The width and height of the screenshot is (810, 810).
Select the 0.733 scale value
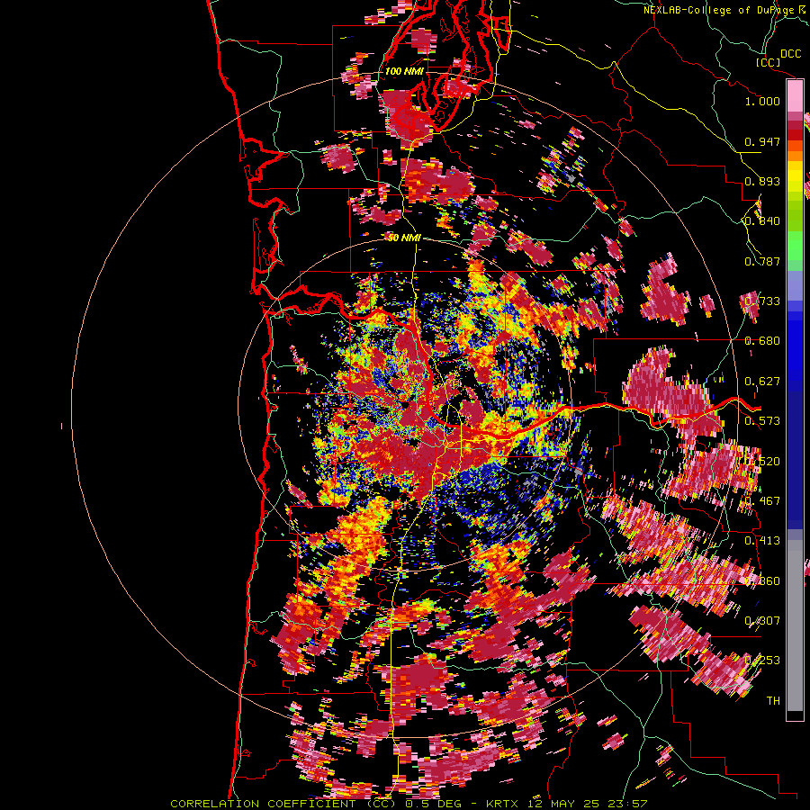pyautogui.click(x=762, y=301)
